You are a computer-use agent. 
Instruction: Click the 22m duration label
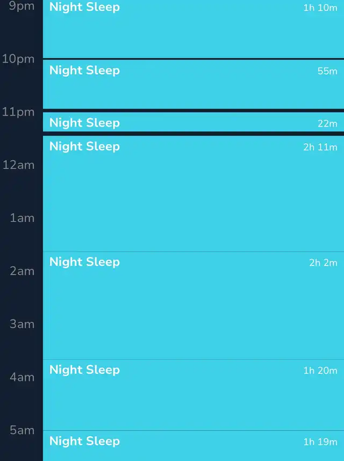[327, 124]
